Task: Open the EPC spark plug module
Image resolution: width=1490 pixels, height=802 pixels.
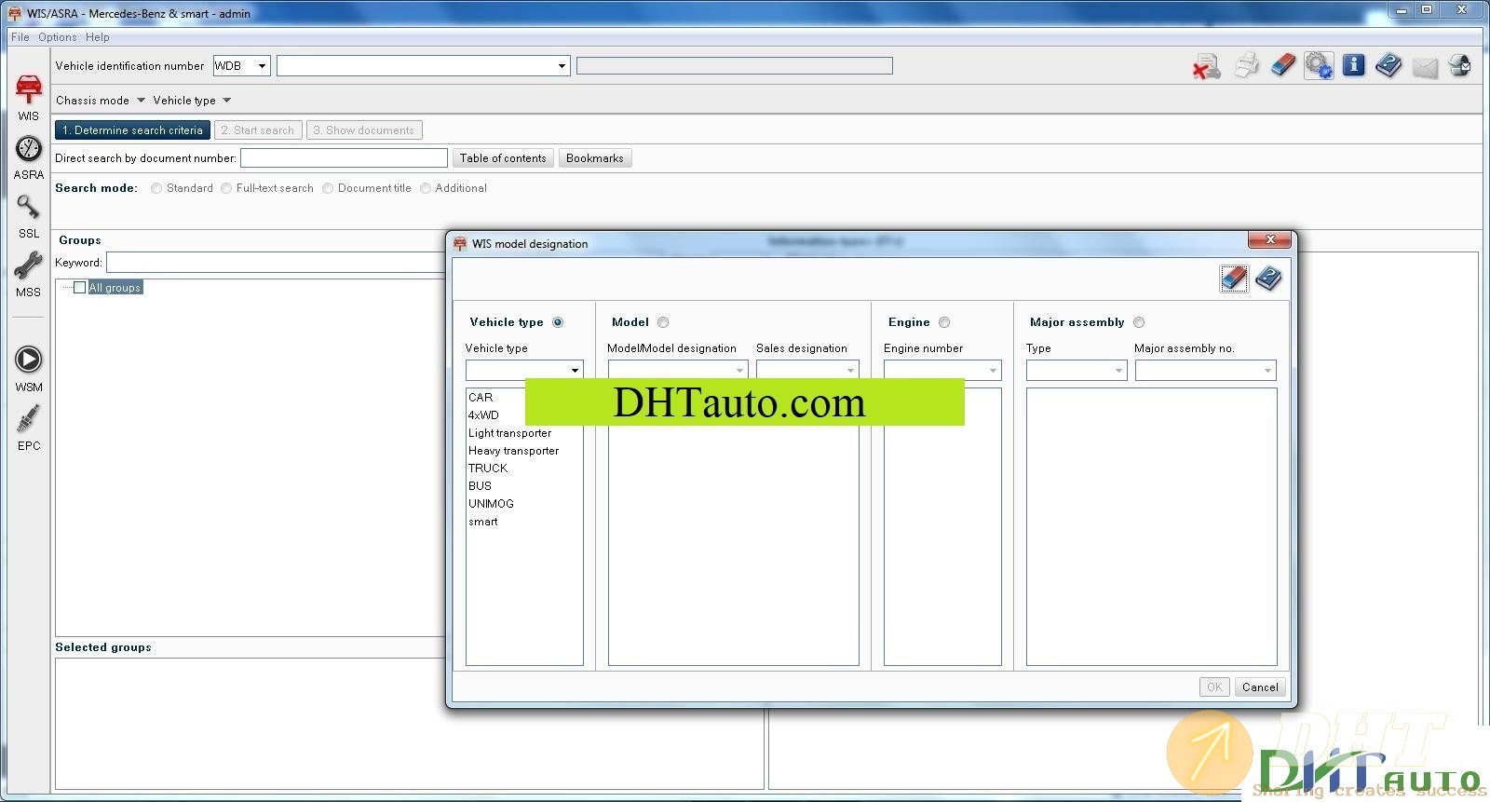Action: (x=28, y=428)
